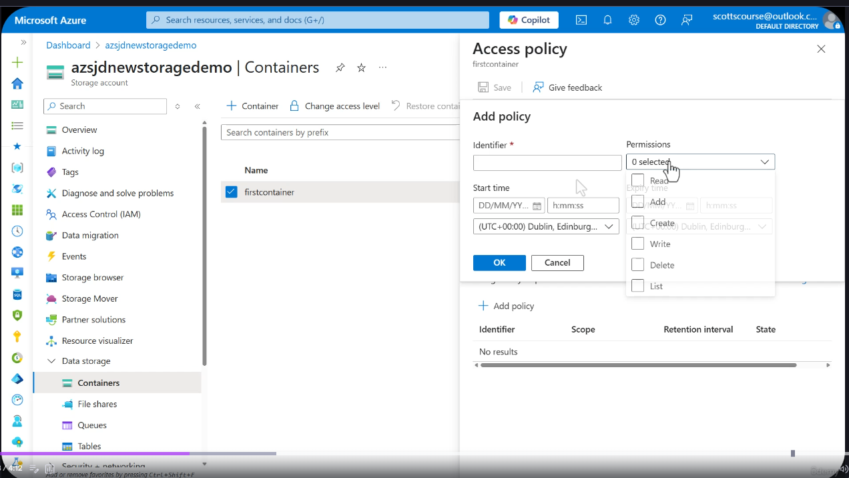Open the Help question mark menu
The image size is (849, 478).
click(660, 20)
